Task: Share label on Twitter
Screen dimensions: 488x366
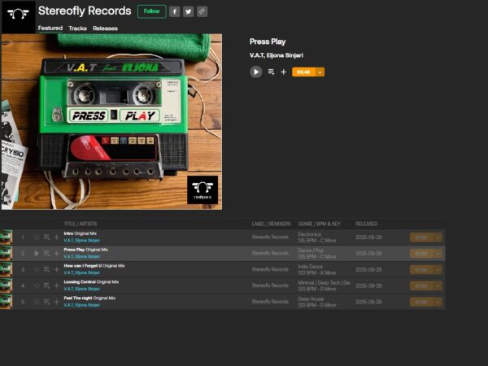Action: 188,11
